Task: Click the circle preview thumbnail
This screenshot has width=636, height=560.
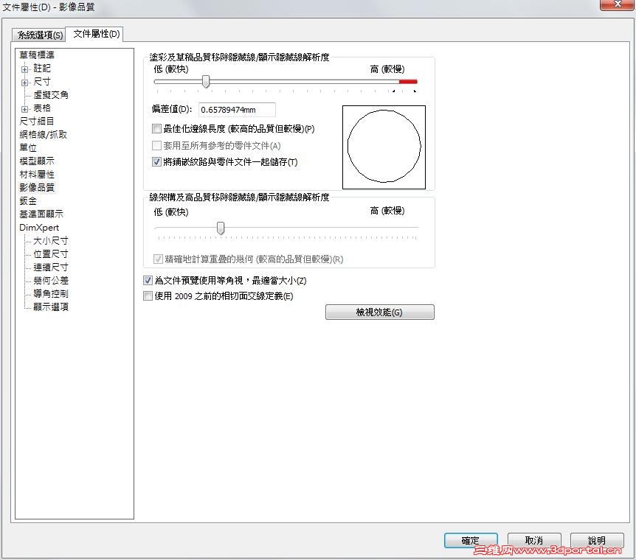Action: pos(384,147)
